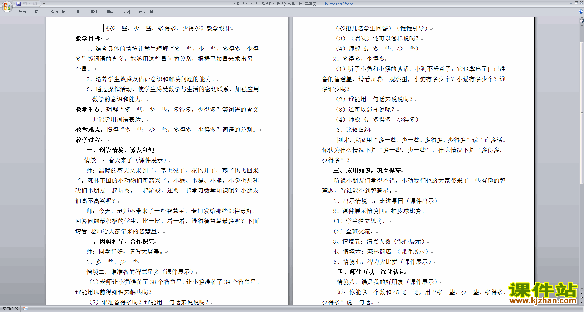Open the 开始 ribbon tab
Image resolution: width=584 pixels, height=312 pixels.
[x=22, y=12]
